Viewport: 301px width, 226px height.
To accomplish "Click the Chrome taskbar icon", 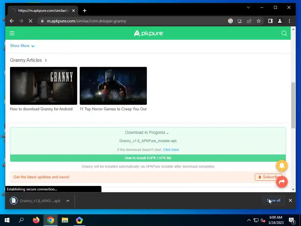I will (51, 220).
